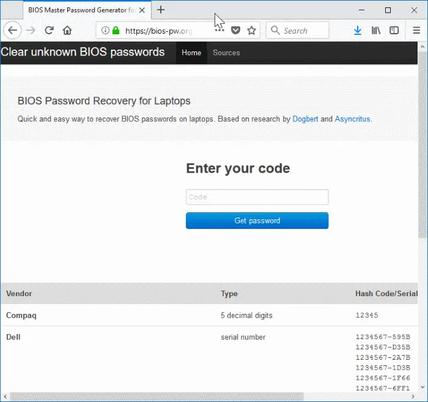Click the 'Enter your code' heading
Screen dimensions: 428x402
click(238, 168)
